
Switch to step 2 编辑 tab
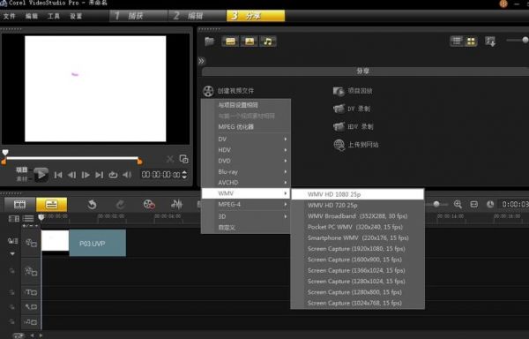point(197,16)
